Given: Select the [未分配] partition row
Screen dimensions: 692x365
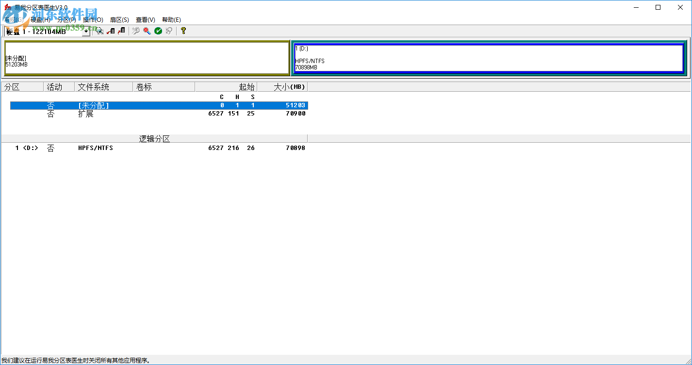Looking at the screenshot, I should [x=159, y=105].
